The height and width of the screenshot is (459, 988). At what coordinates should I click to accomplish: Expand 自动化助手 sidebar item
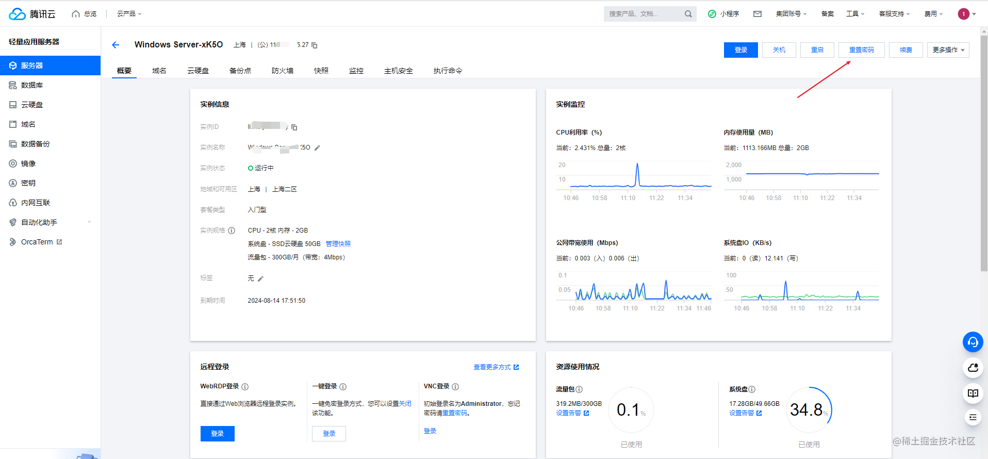click(x=50, y=222)
